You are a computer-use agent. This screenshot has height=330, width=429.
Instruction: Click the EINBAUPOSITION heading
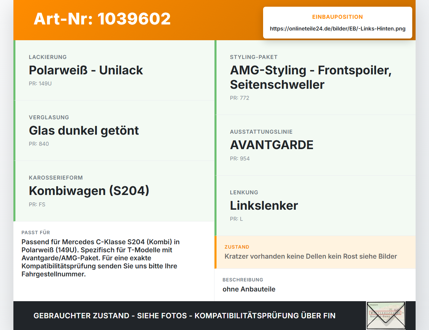click(338, 17)
